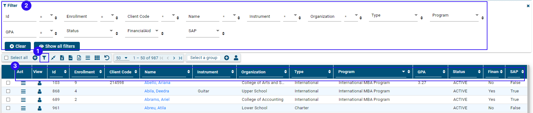Click the Client Code filter input field
Screen dimensions: 533x113
[142, 17]
